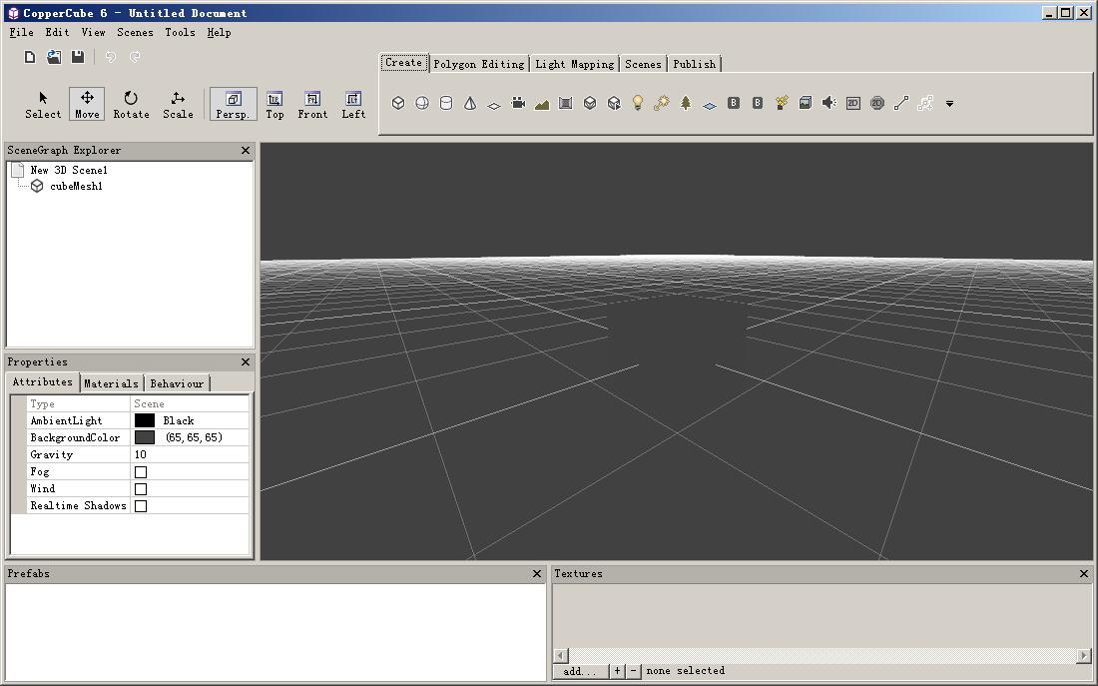Enable the Realtime Shadows checkbox
The width and height of the screenshot is (1098, 686).
[141, 506]
